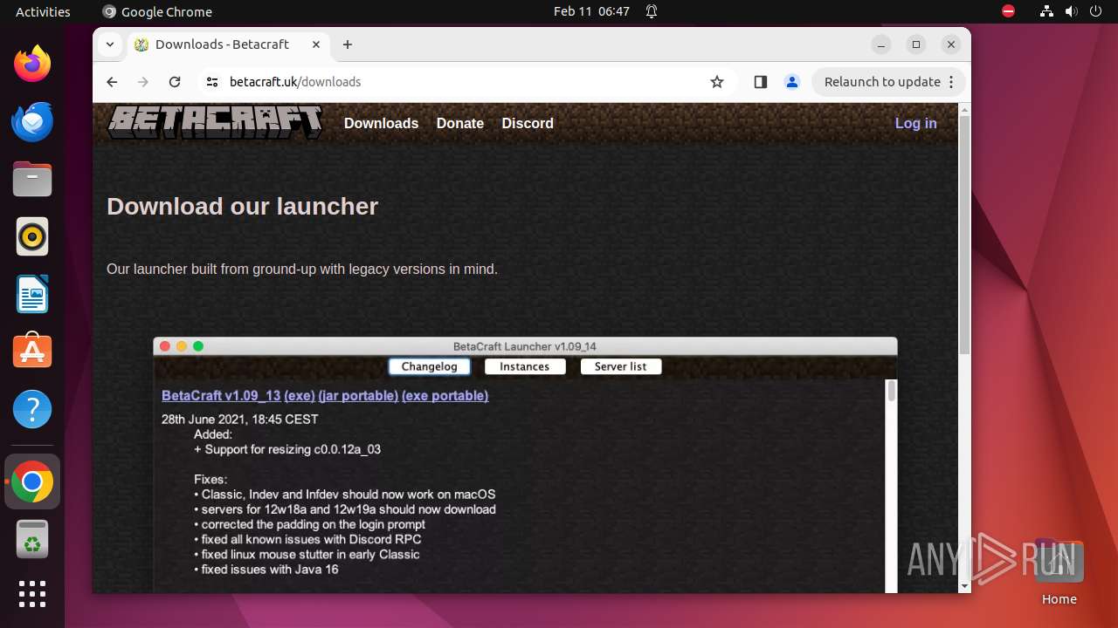Open the Google Chrome app menu
This screenshot has height=628, width=1118.
[x=157, y=11]
